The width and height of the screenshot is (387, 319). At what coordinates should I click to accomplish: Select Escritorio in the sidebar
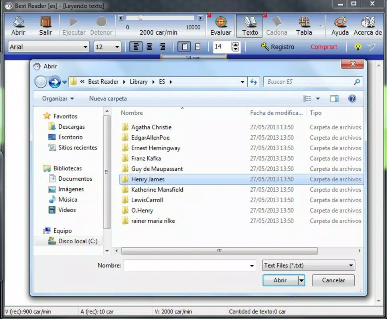65,137
